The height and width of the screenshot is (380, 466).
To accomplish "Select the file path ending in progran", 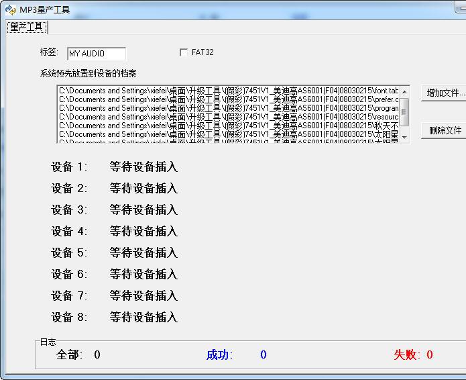I will pos(228,108).
